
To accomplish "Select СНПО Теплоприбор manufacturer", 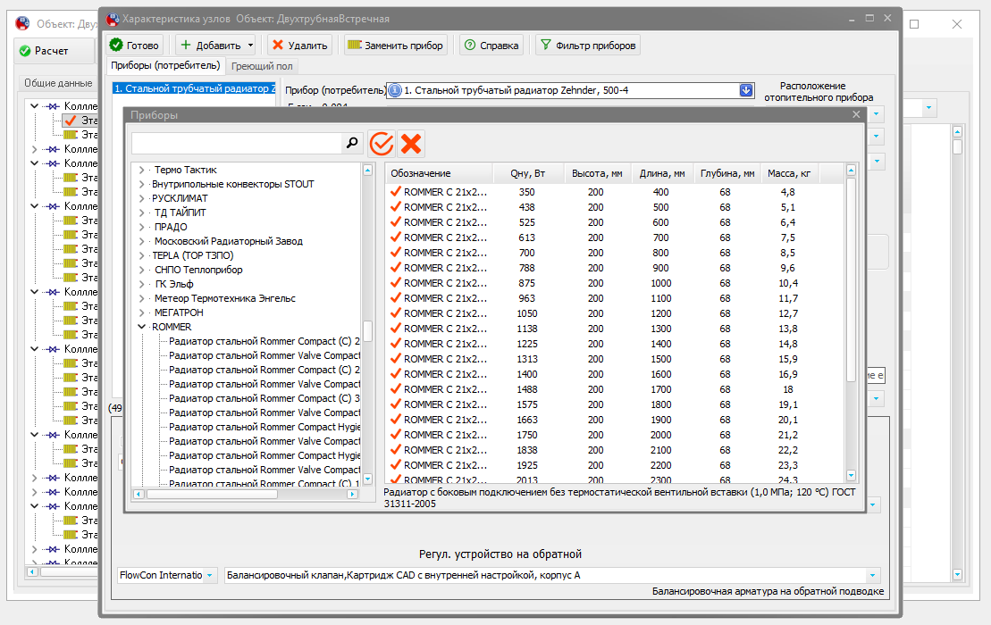I will pyautogui.click(x=198, y=270).
